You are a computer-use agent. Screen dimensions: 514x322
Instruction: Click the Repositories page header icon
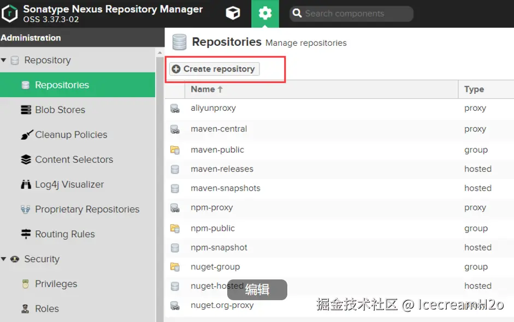click(x=179, y=42)
